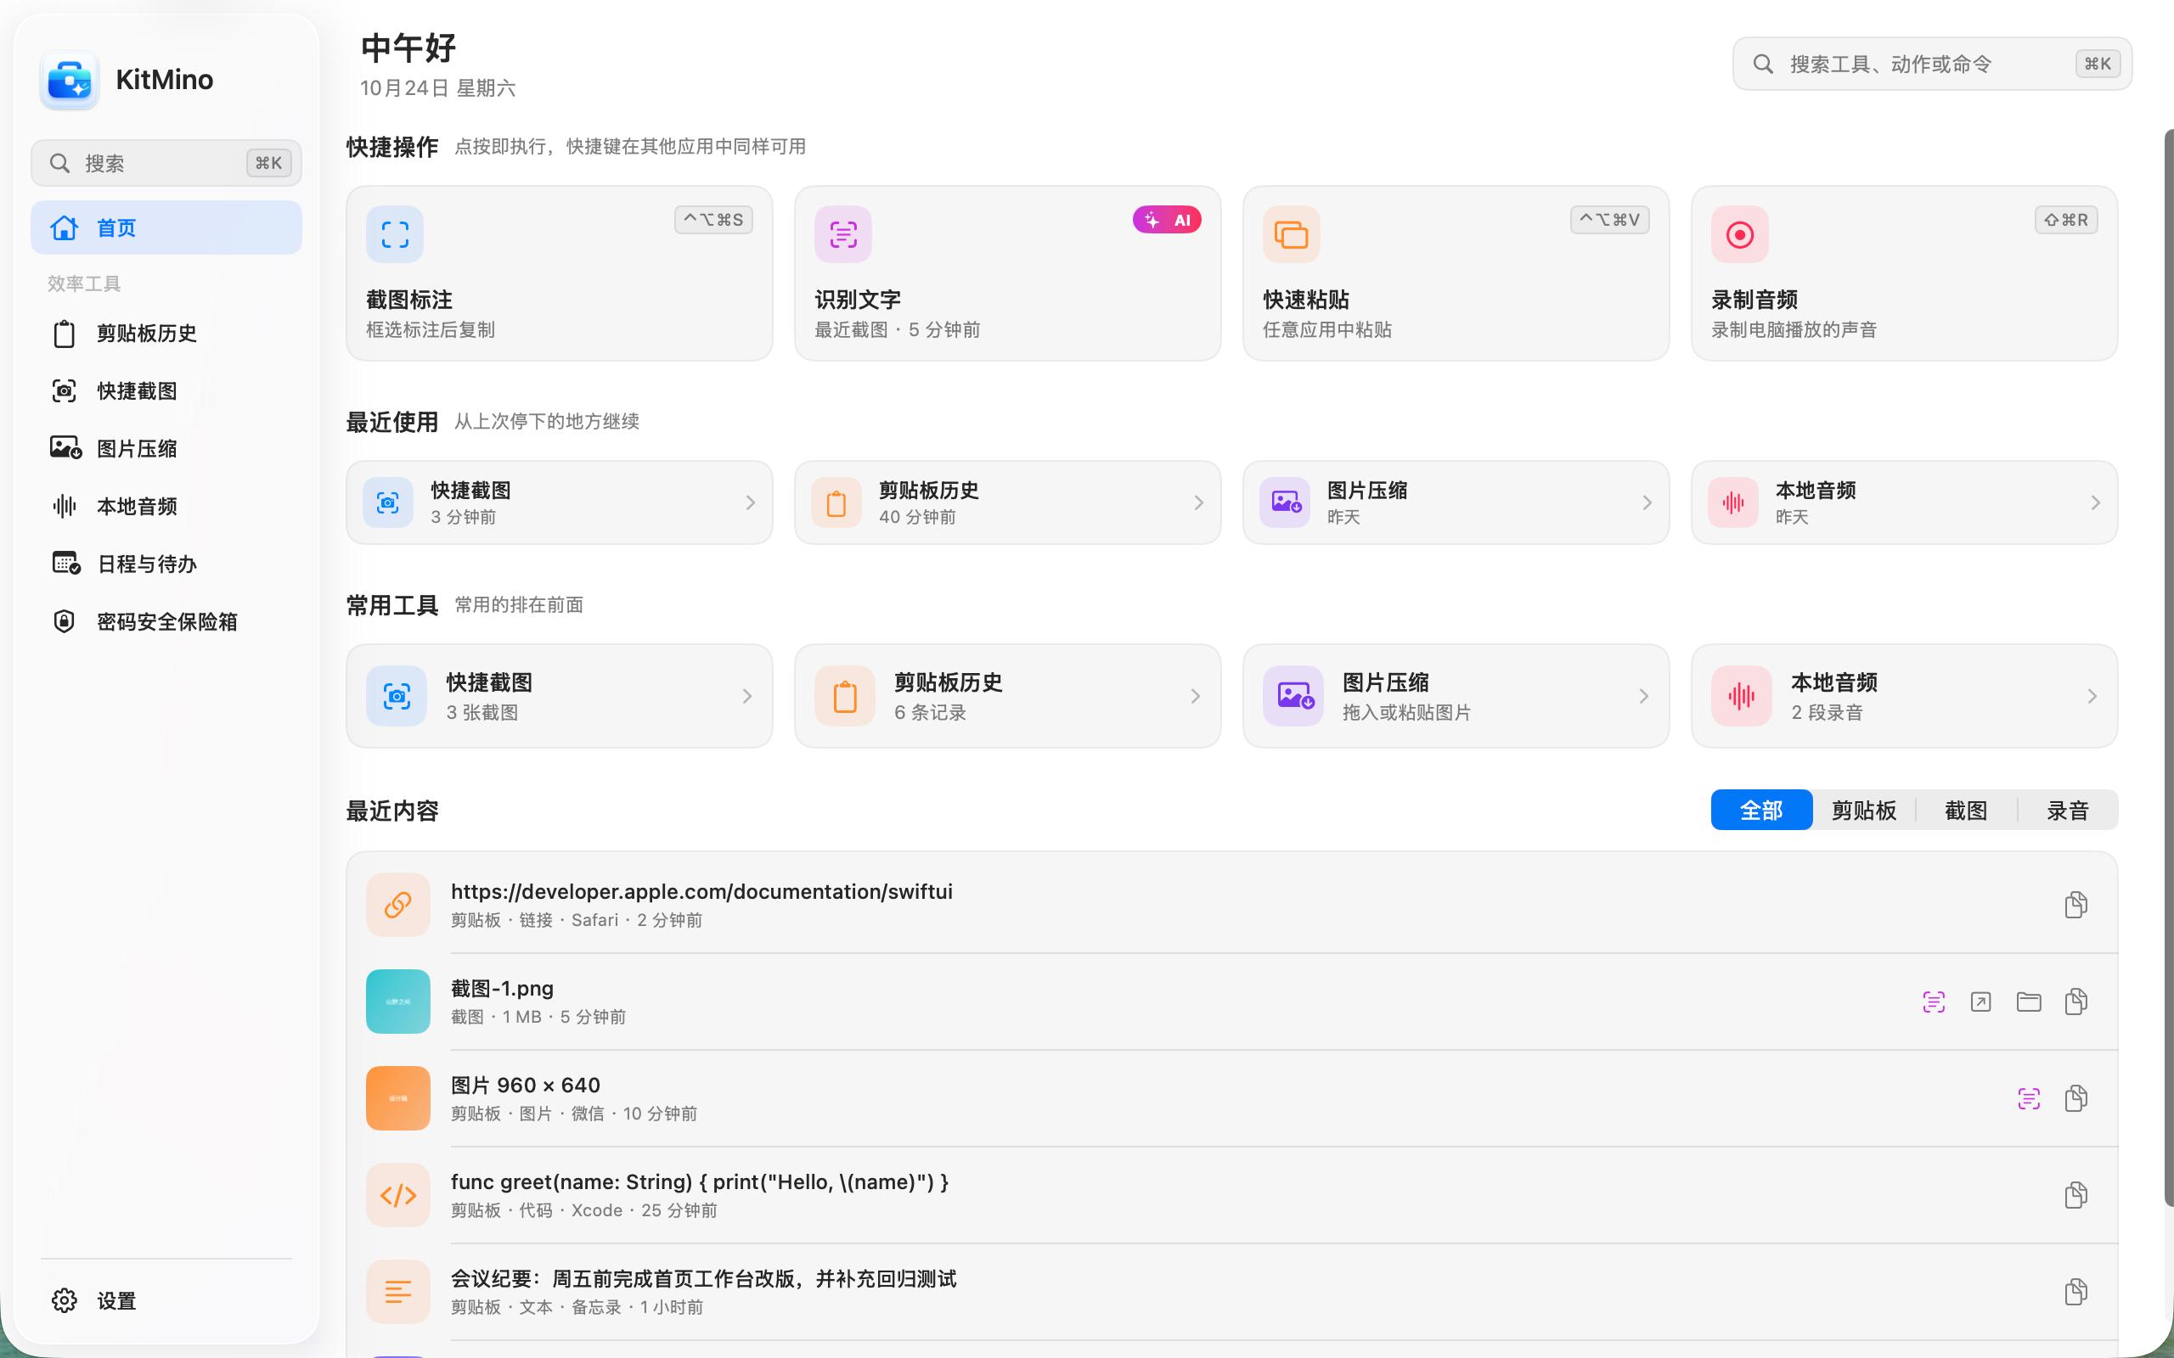Open 剪贴板历史 tool with 6 条记录
Viewport: 2174px width, 1358px height.
(x=1007, y=696)
